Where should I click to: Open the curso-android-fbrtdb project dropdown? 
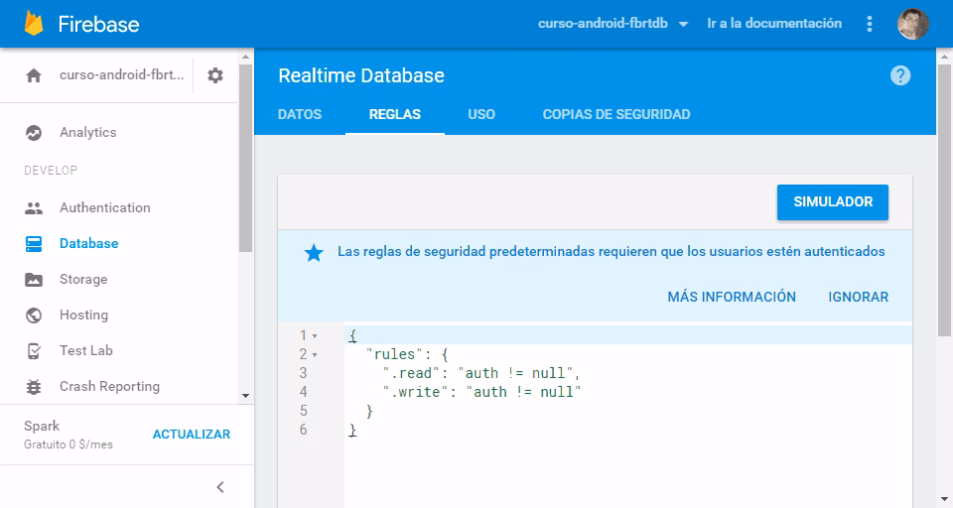[x=613, y=24]
